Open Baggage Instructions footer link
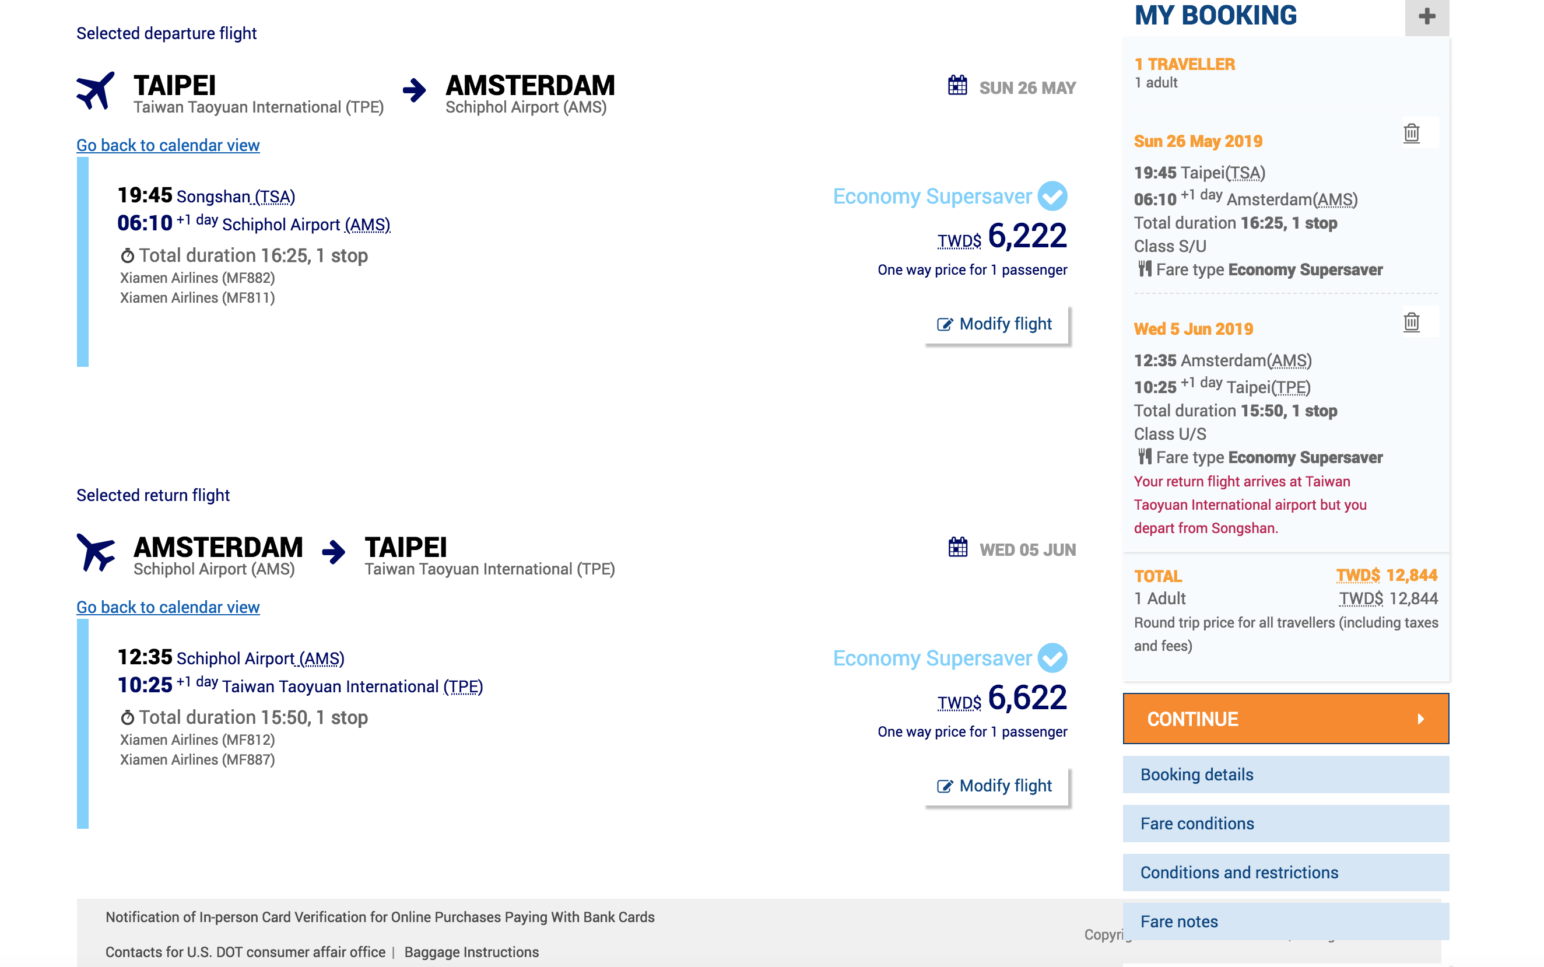This screenshot has height=967, width=1544. [472, 952]
